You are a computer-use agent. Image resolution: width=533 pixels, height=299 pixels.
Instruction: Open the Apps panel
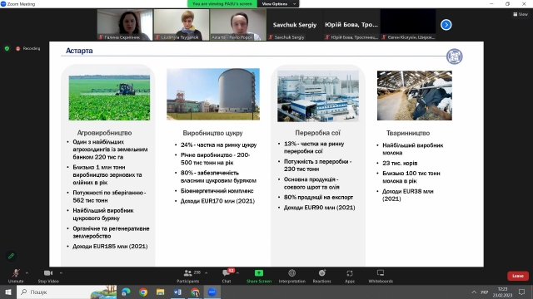[x=350, y=276]
